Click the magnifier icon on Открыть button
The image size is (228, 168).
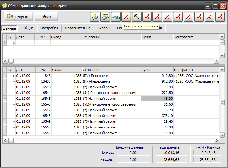11,16
